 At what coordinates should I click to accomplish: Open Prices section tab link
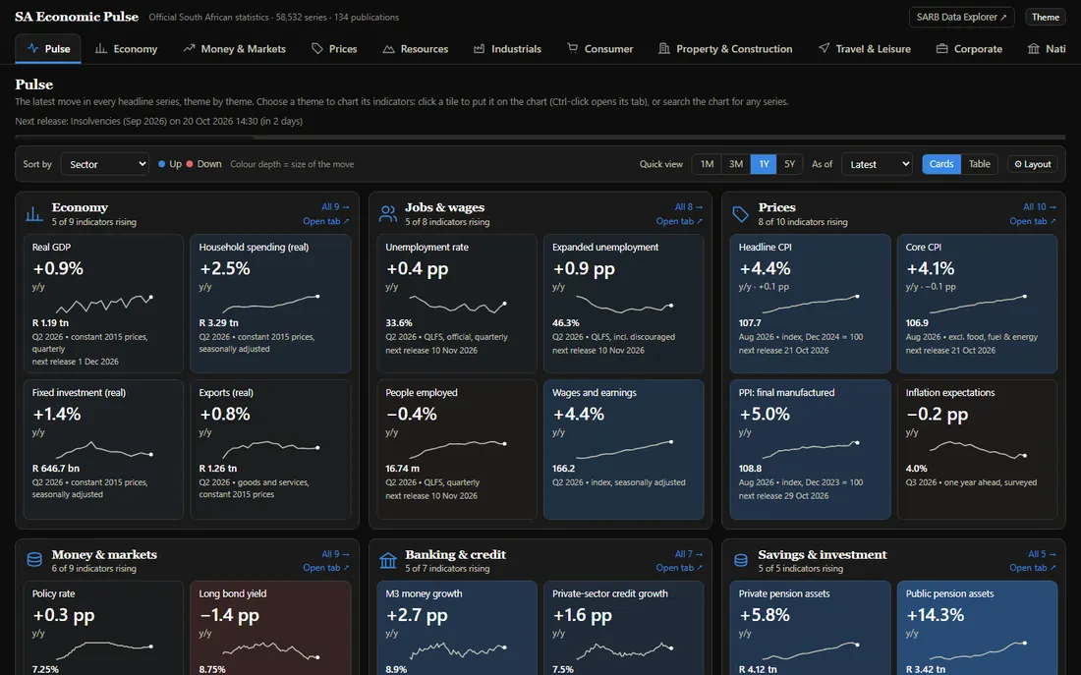(1033, 221)
